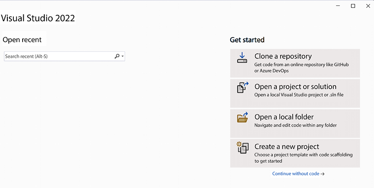Viewport: 374px width, 188px height.
Task: Click the Open a local folder icon
Action: pyautogui.click(x=242, y=117)
